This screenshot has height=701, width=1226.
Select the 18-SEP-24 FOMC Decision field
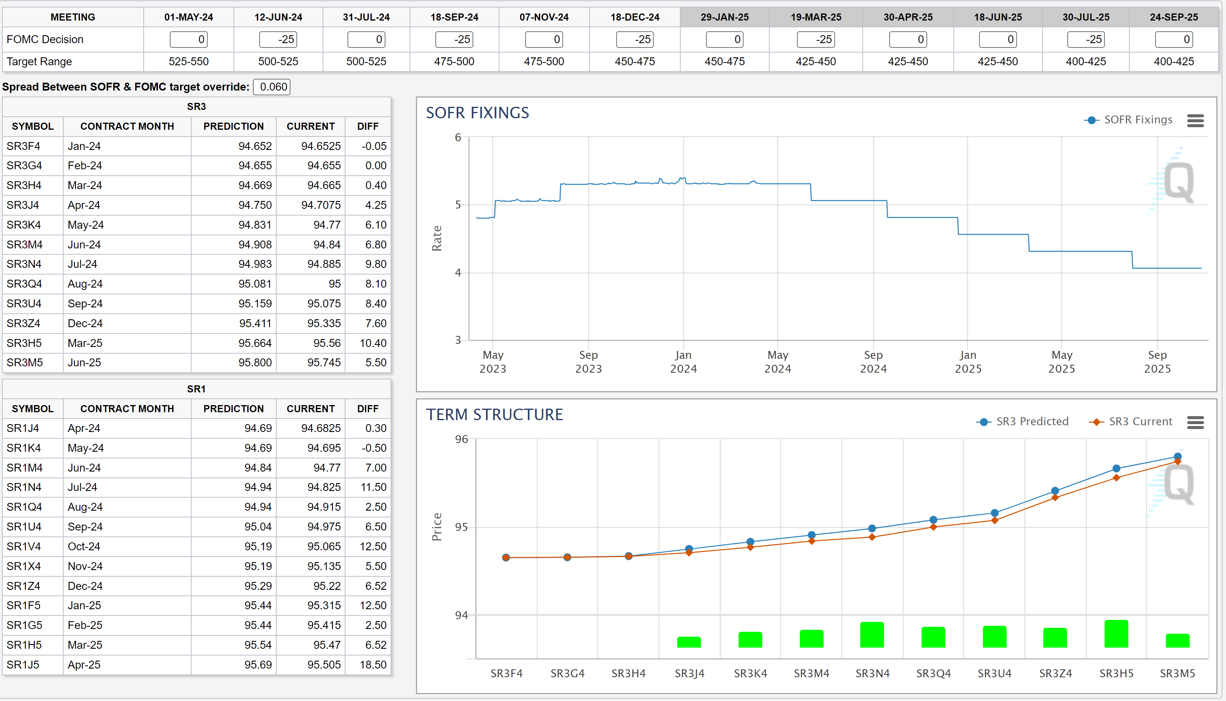[x=454, y=40]
